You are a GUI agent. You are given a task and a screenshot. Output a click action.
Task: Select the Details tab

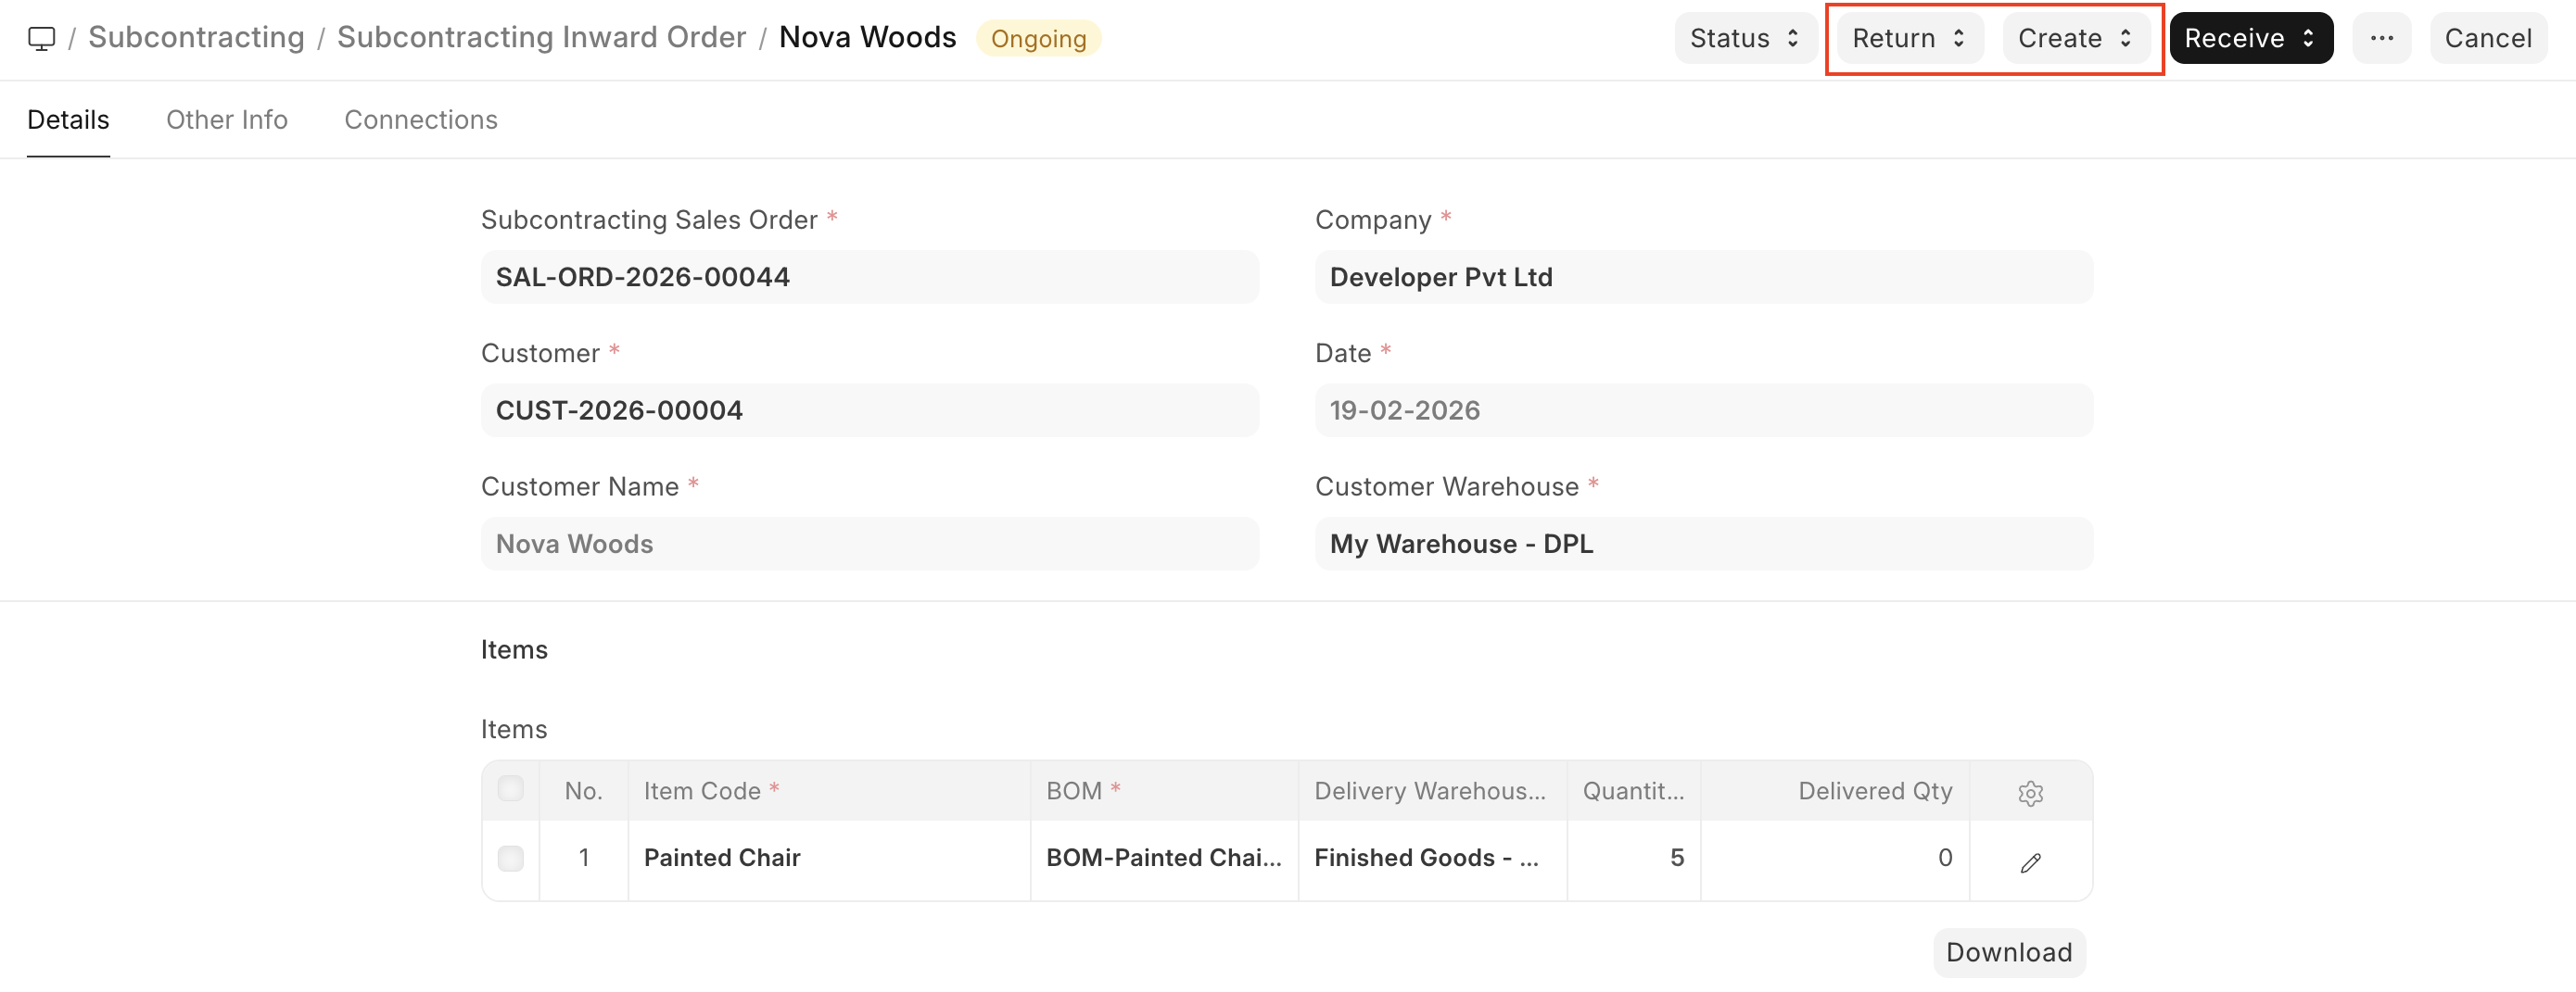coord(68,119)
